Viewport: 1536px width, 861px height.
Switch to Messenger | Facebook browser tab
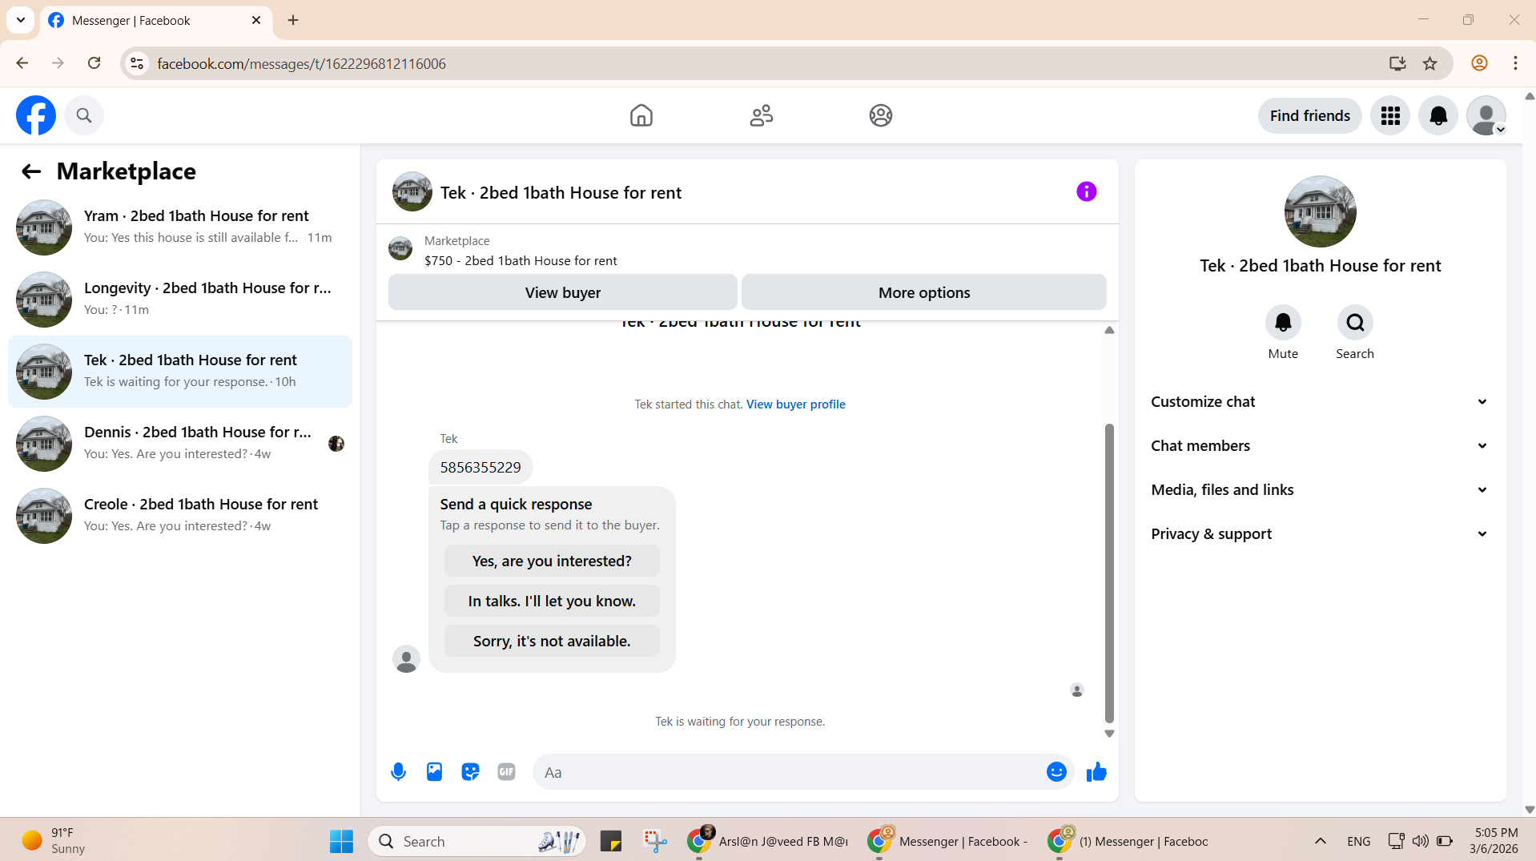click(x=156, y=21)
